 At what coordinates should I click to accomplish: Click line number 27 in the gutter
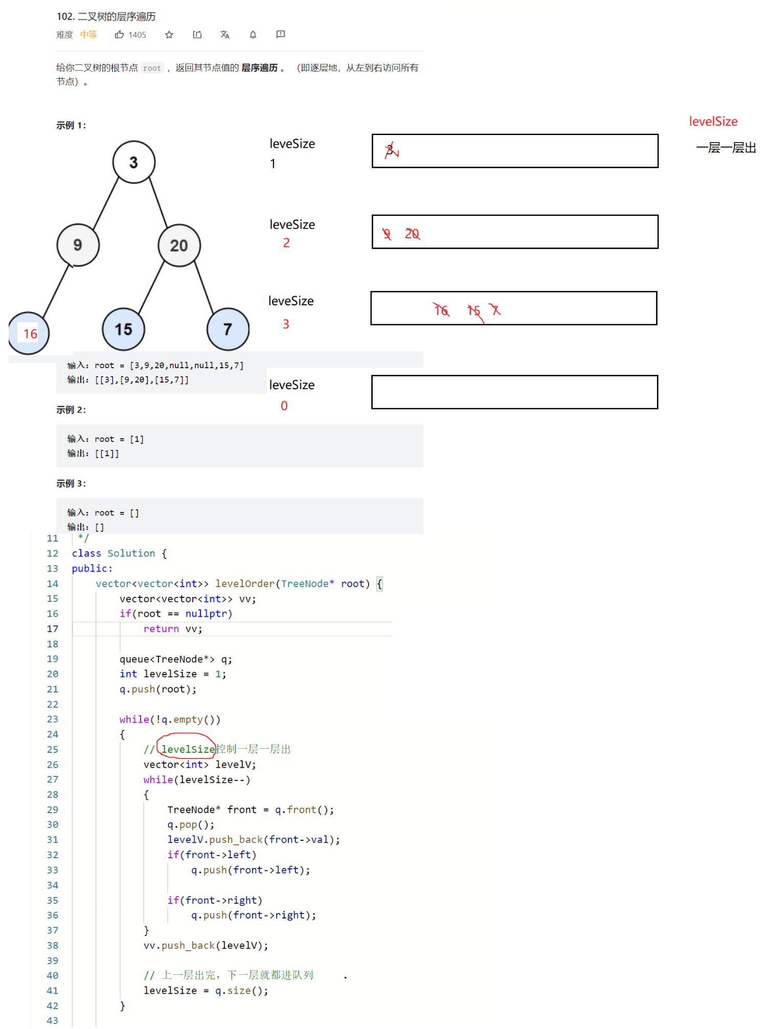(53, 779)
